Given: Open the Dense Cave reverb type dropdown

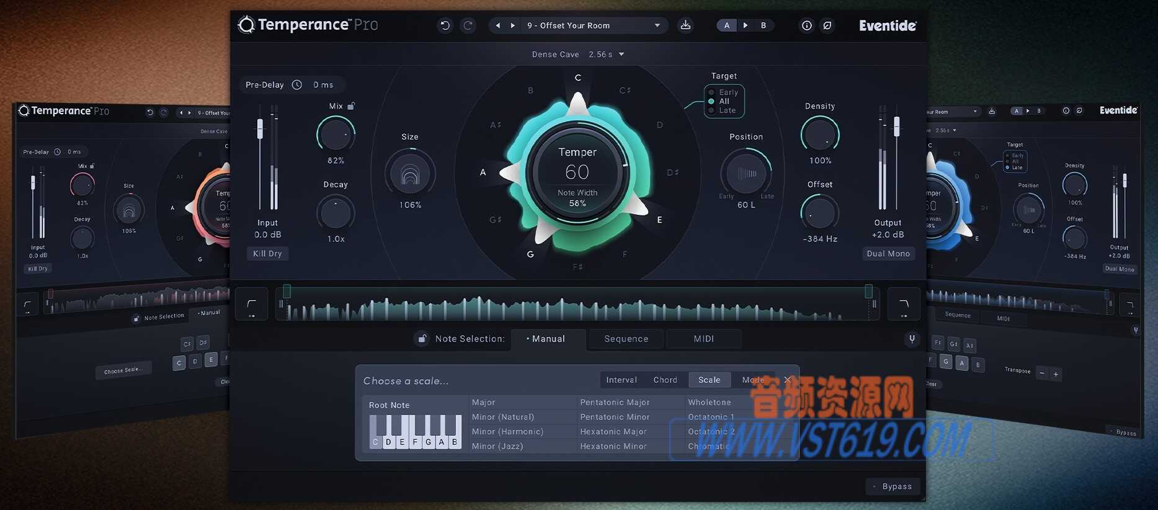Looking at the screenshot, I should coord(578,55).
